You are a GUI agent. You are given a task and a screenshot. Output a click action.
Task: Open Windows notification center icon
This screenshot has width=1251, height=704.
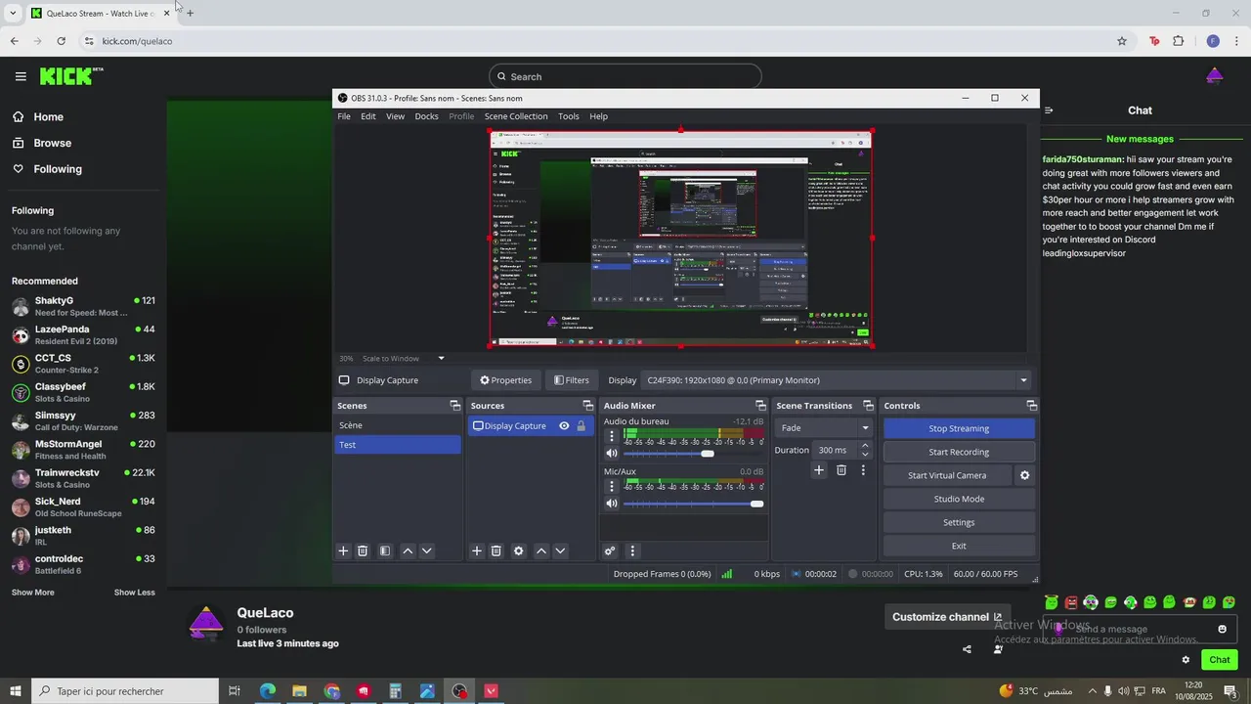point(1230,691)
